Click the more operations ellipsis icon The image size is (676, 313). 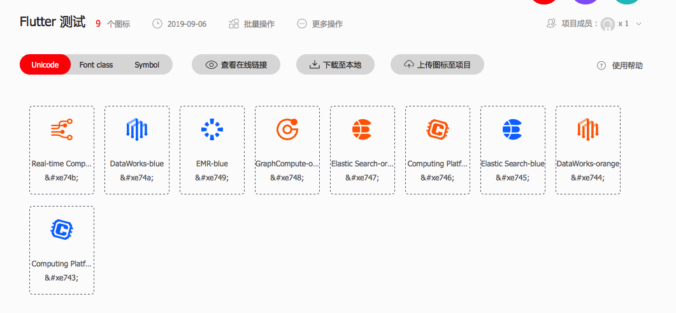tap(302, 24)
